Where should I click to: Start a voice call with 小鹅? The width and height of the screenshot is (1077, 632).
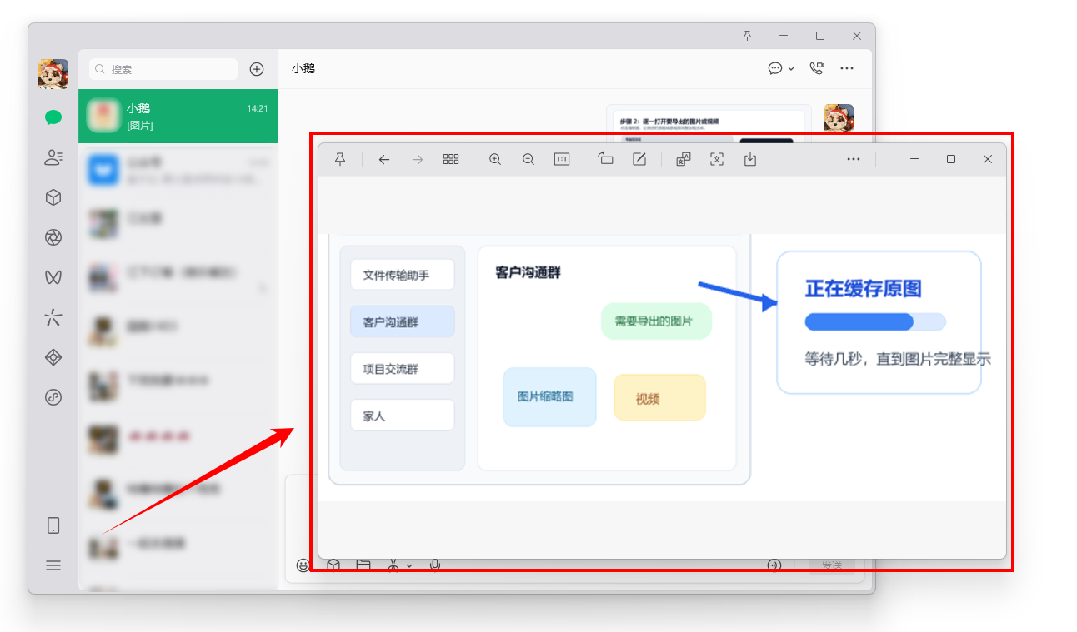(817, 68)
